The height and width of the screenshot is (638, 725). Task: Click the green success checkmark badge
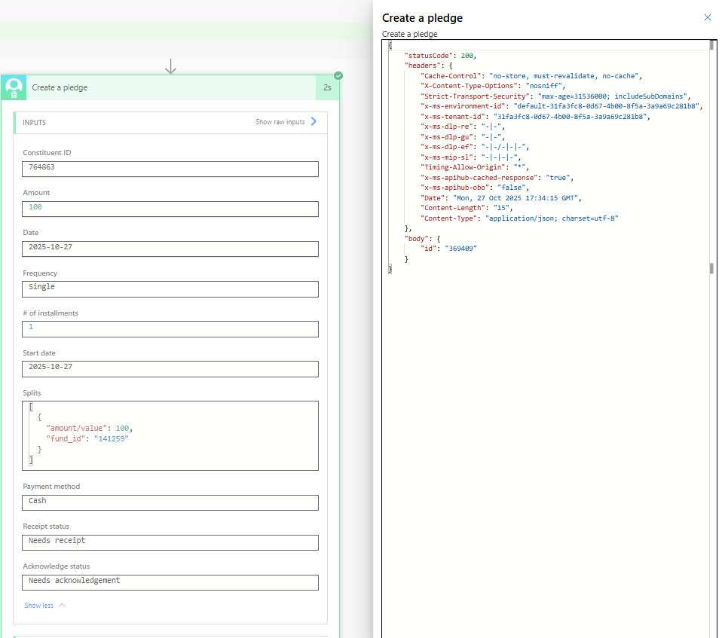[x=338, y=76]
